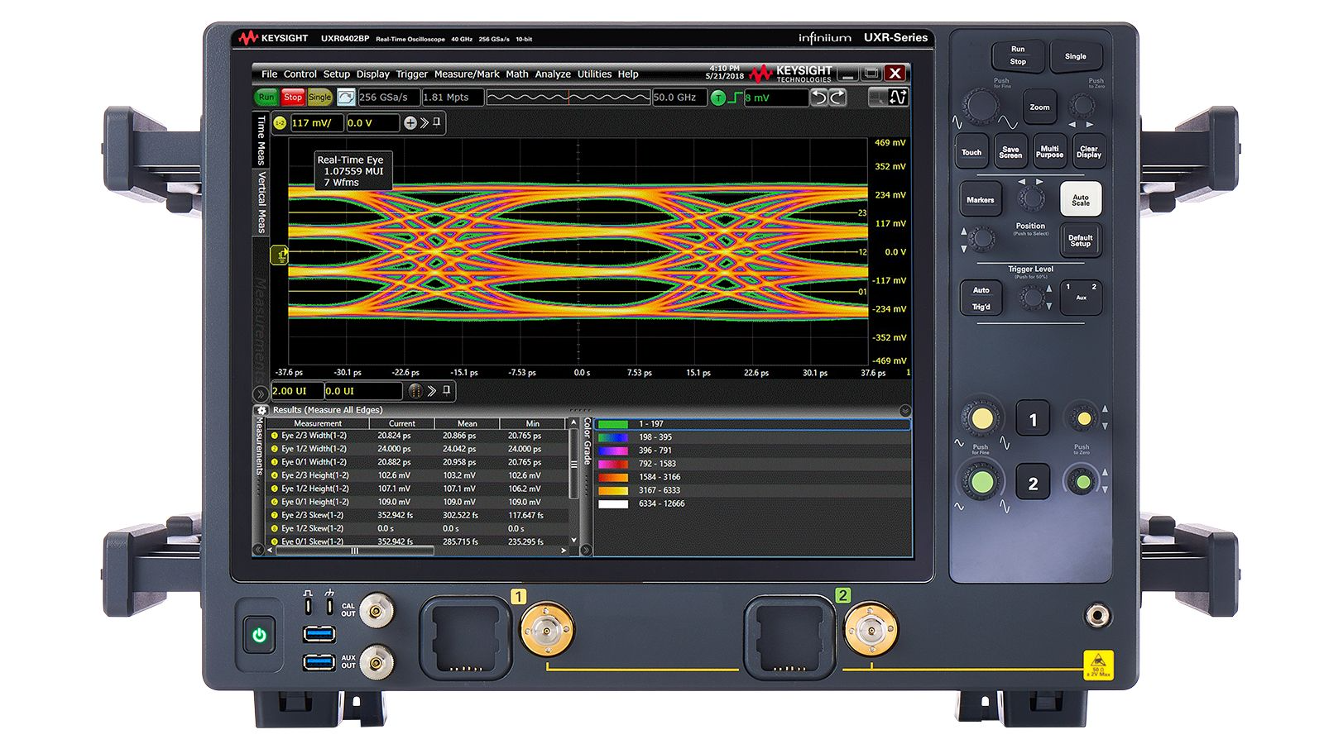Click the plus icon beside 0.0 V
This screenshot has height=744, width=1324.
410,123
